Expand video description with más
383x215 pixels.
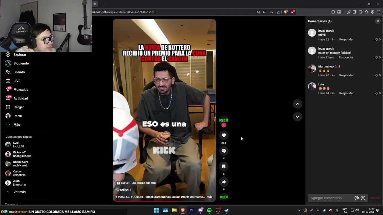(x=209, y=197)
